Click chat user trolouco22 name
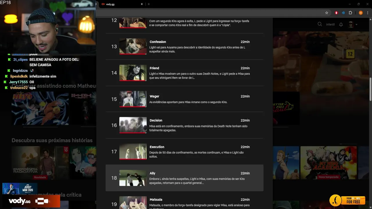This screenshot has width=372, height=209. 19,88
